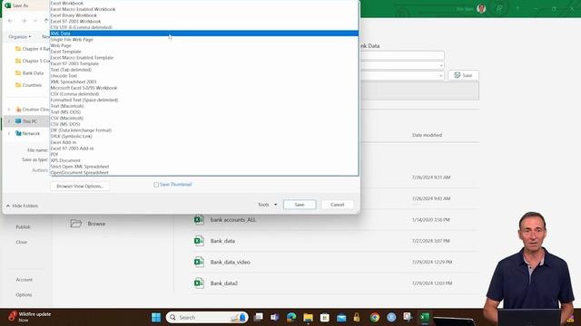Choose Close in backstage sidebar

click(22, 242)
